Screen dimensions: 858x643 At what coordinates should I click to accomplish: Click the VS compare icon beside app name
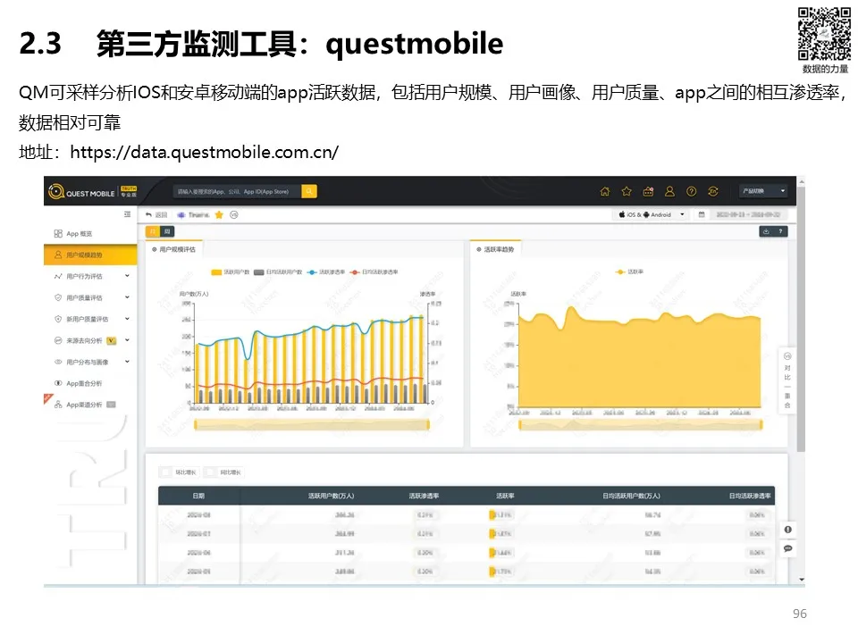pyautogui.click(x=234, y=215)
